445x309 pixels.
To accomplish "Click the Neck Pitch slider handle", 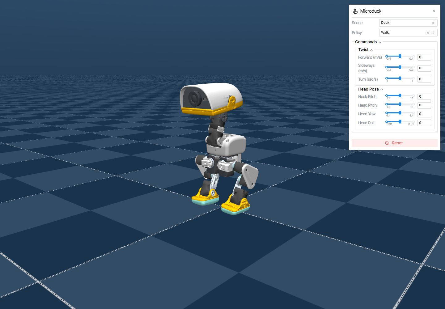I will coord(400,95).
